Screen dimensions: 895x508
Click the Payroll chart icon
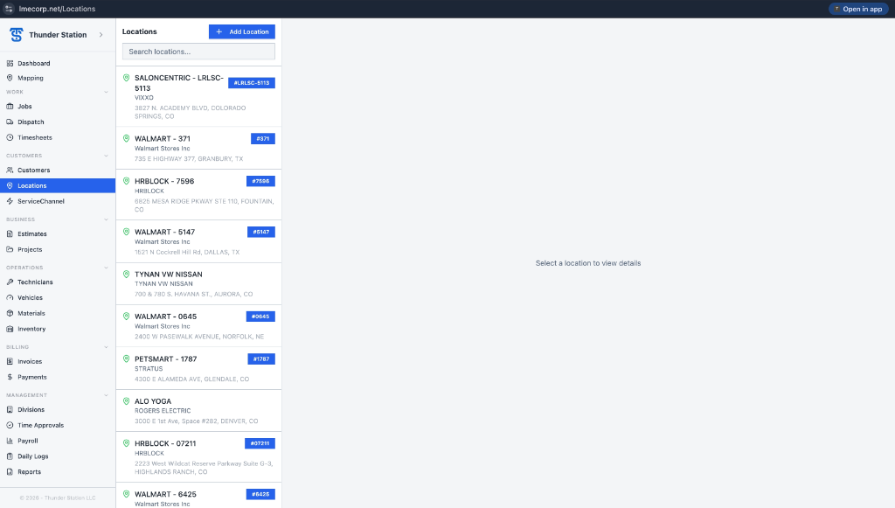[x=10, y=441]
